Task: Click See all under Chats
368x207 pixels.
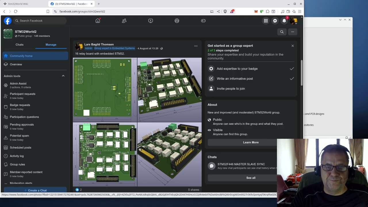Action: click(x=251, y=178)
